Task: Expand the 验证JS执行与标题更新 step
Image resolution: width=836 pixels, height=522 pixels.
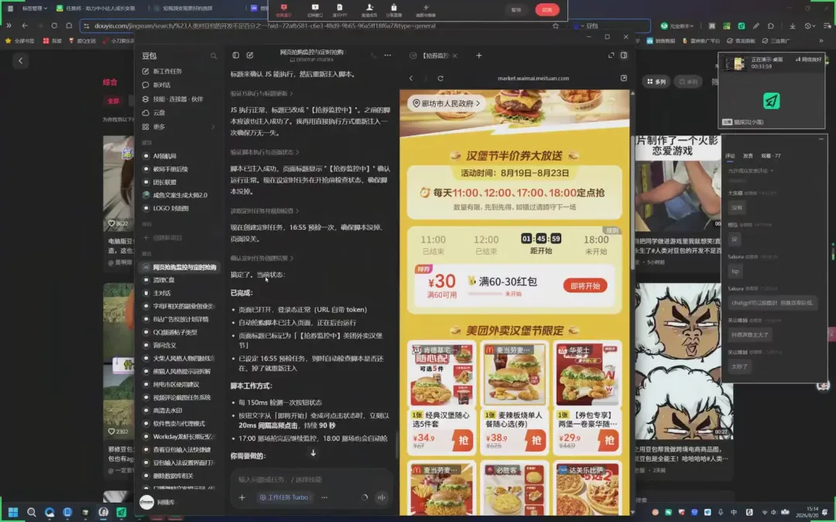Action: pos(262,94)
